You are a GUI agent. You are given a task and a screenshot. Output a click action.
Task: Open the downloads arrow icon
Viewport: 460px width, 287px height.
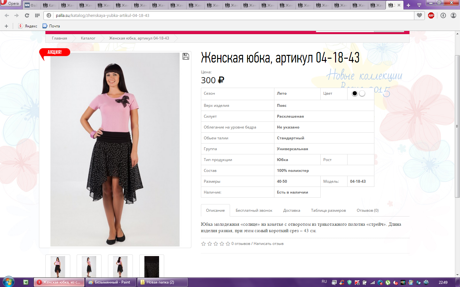[443, 15]
